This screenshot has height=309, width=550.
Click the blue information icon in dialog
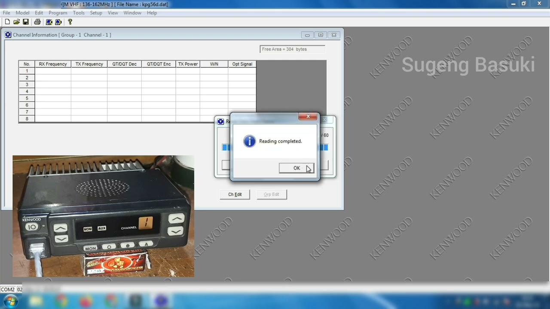(x=249, y=141)
